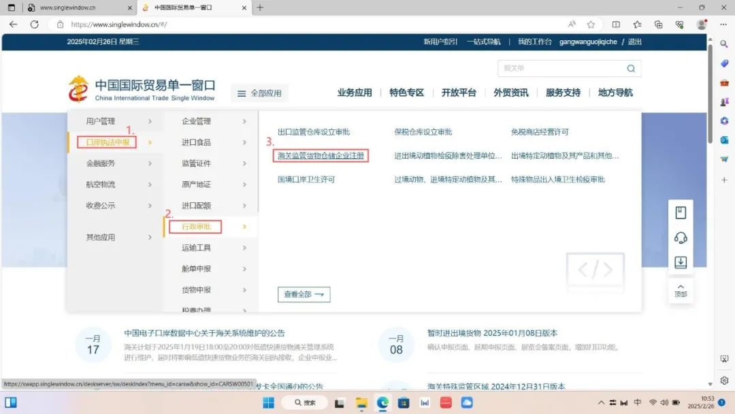Open Microsoft Edge from the Windows taskbar
This screenshot has width=735, height=414.
[382, 402]
